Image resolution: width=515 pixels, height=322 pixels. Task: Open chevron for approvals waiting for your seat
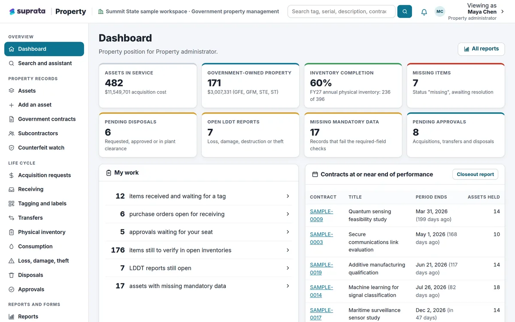(x=288, y=232)
